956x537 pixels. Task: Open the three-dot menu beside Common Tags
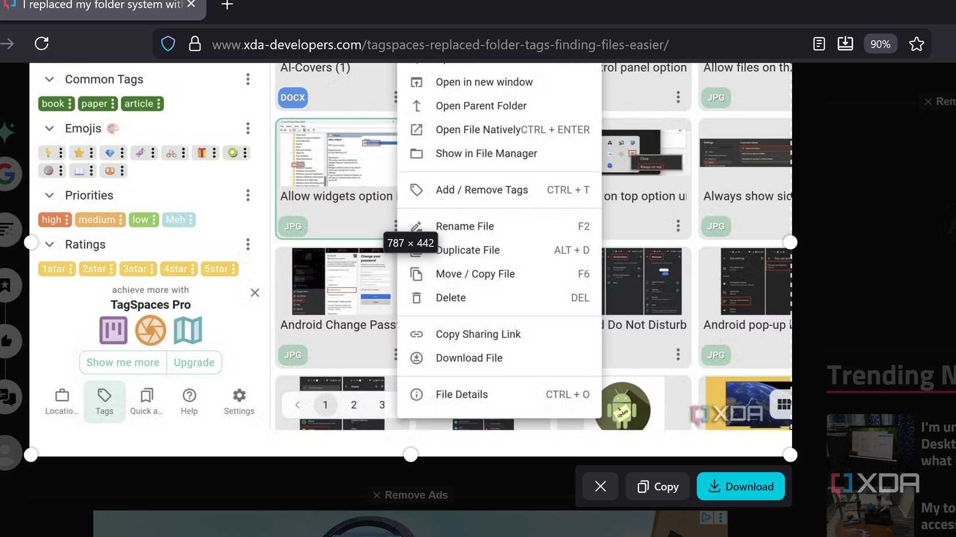point(248,79)
